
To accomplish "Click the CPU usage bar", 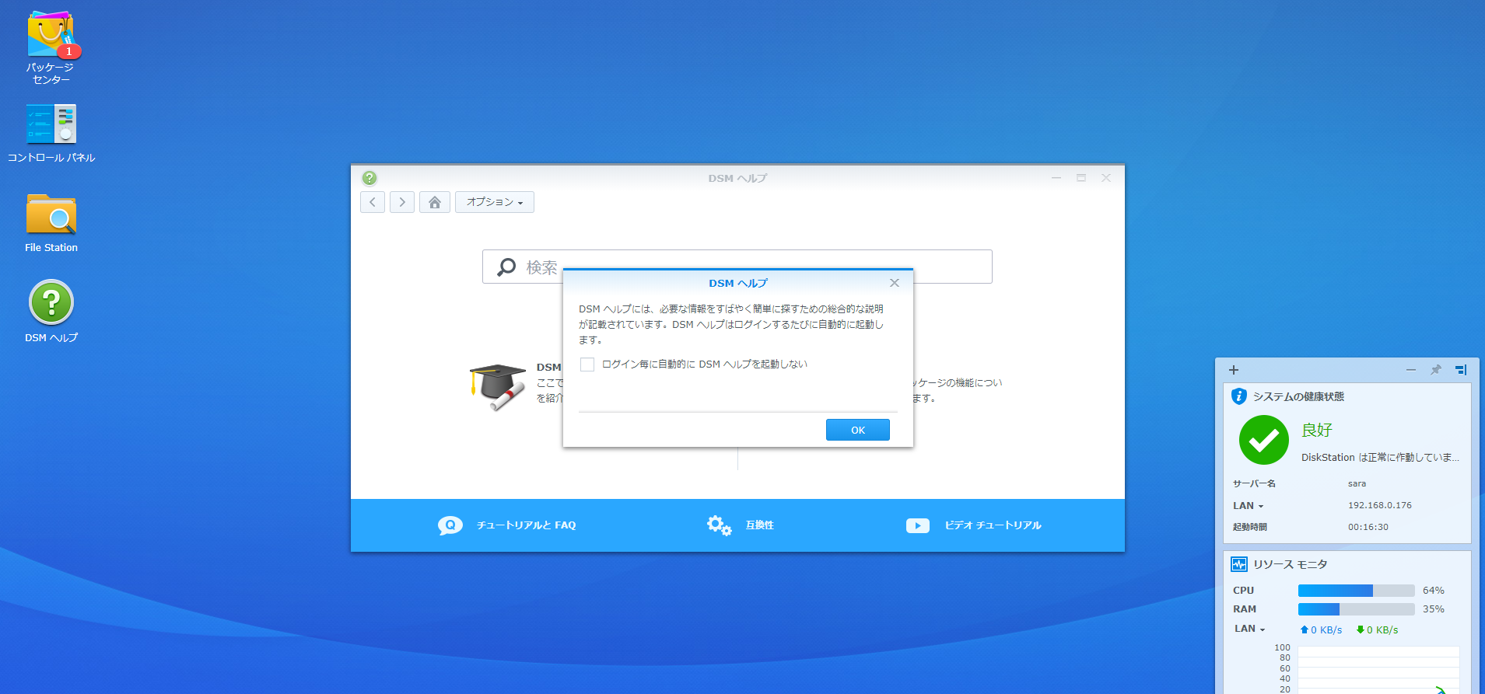I will (x=1357, y=591).
